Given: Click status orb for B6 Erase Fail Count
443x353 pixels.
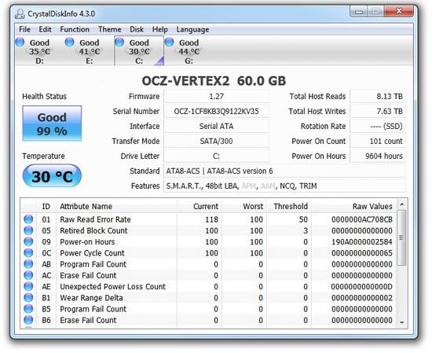Looking at the screenshot, I should click(x=28, y=320).
